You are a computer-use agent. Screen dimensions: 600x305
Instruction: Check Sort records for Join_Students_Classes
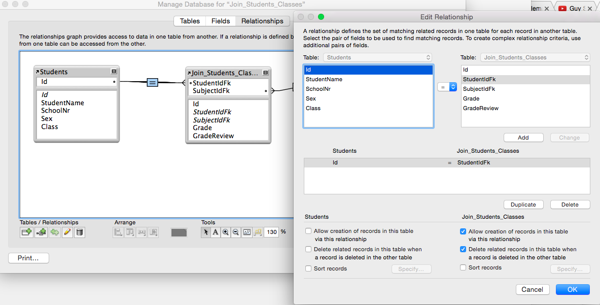[x=463, y=267]
